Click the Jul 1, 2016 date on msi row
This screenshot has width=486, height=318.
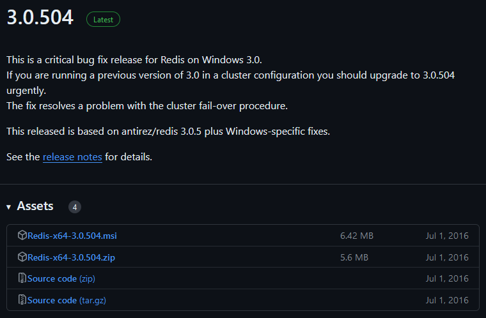(x=447, y=236)
